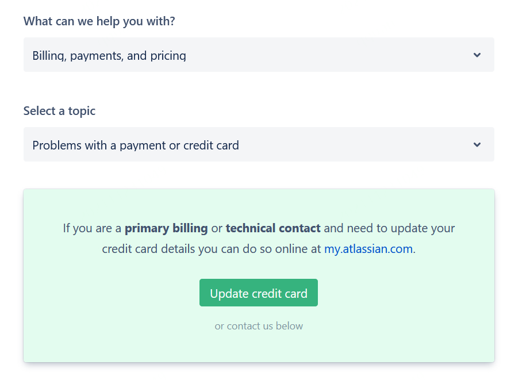This screenshot has width=530, height=380.
Task: Click the 'Select a topic' label
Action: (59, 111)
